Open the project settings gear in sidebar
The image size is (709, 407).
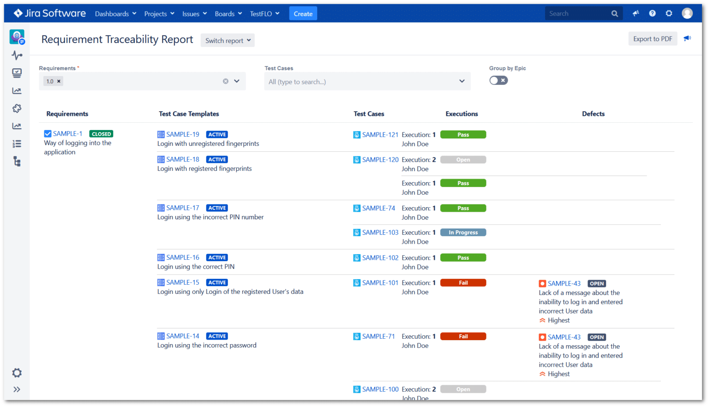17,373
